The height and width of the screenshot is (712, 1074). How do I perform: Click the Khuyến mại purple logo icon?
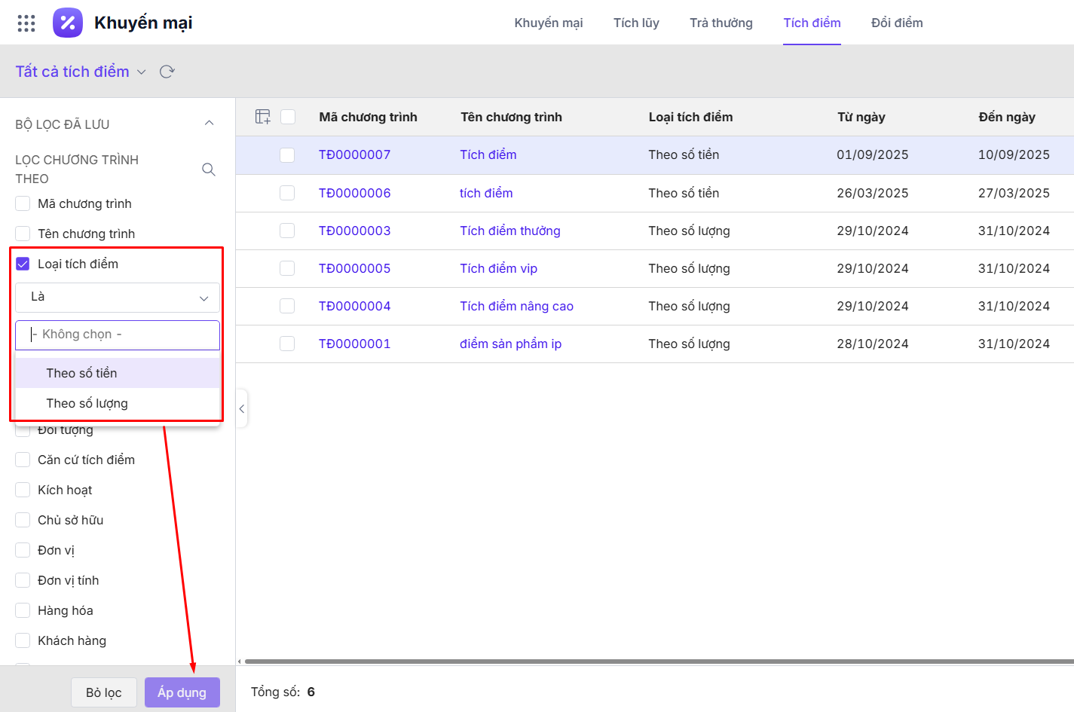coord(68,23)
